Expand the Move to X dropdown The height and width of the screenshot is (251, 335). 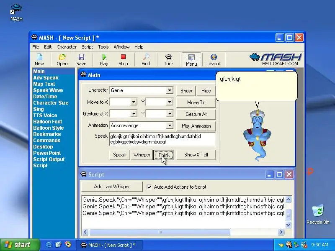pos(134,102)
